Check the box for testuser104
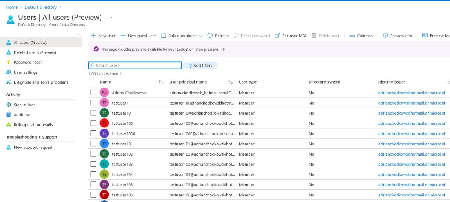450x202 pixels. (x=93, y=175)
